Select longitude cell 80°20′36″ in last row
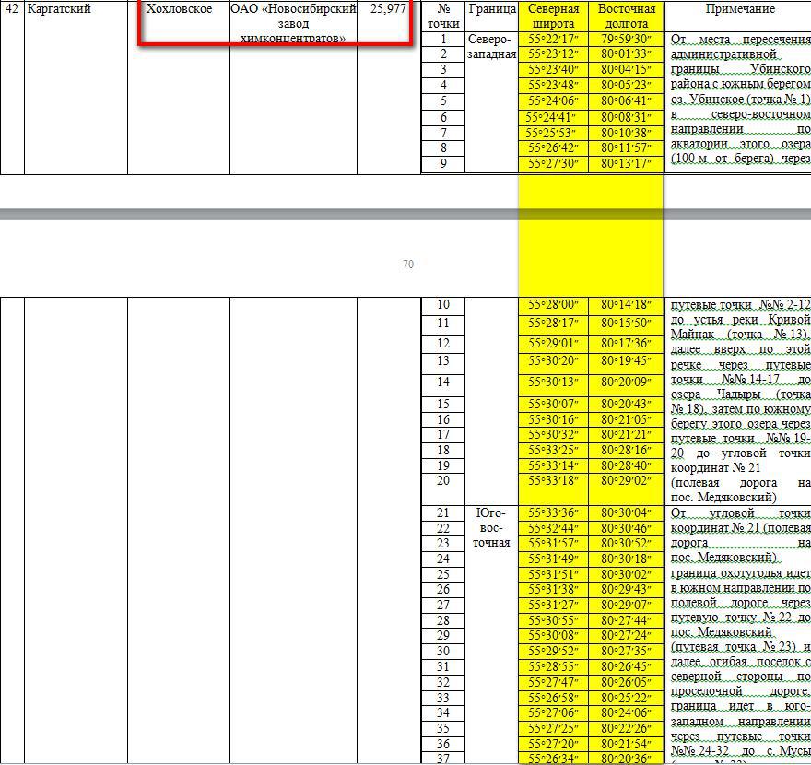Image resolution: width=811 pixels, height=765 pixels. [626, 759]
